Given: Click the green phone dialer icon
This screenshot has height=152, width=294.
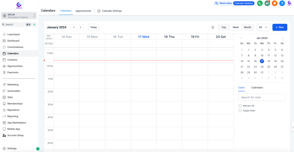Looking at the screenshot, I should point(260,3).
